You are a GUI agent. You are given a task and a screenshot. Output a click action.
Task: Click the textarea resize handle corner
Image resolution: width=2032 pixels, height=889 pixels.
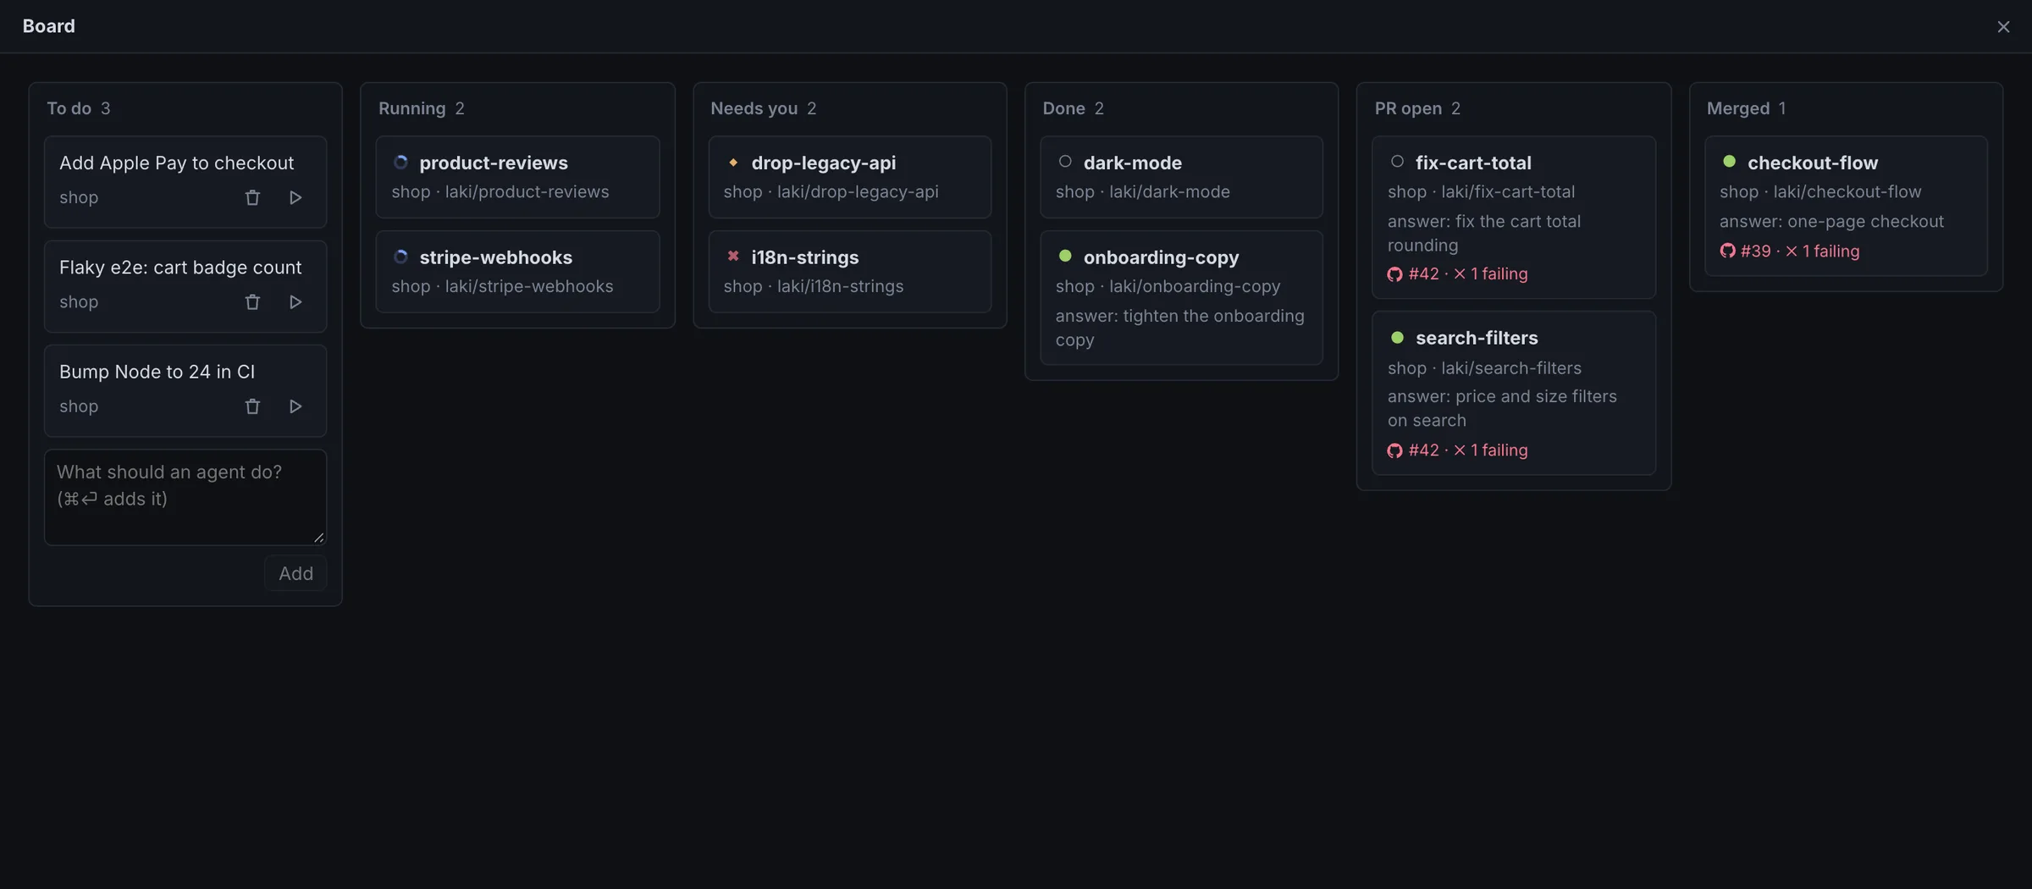click(x=319, y=538)
